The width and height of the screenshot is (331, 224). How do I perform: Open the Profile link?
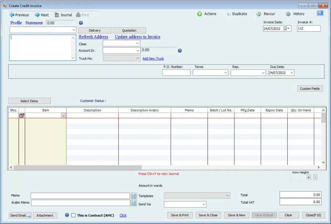point(16,23)
